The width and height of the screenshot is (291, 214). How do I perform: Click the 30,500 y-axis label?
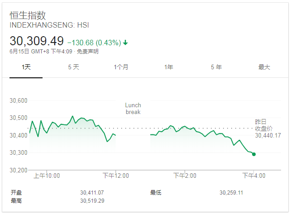coord(19,118)
